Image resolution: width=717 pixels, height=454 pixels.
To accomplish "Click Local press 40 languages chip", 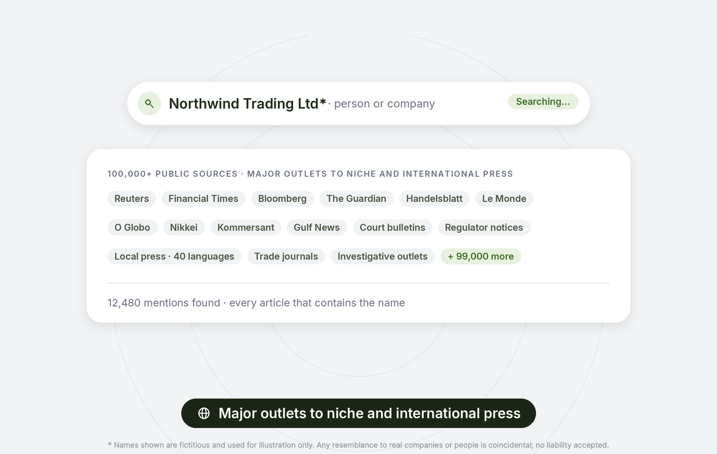I will [x=175, y=256].
